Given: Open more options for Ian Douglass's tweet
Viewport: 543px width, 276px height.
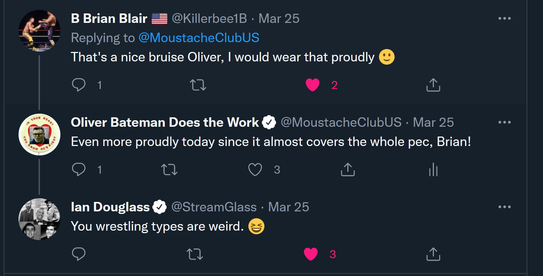Looking at the screenshot, I should (x=504, y=207).
